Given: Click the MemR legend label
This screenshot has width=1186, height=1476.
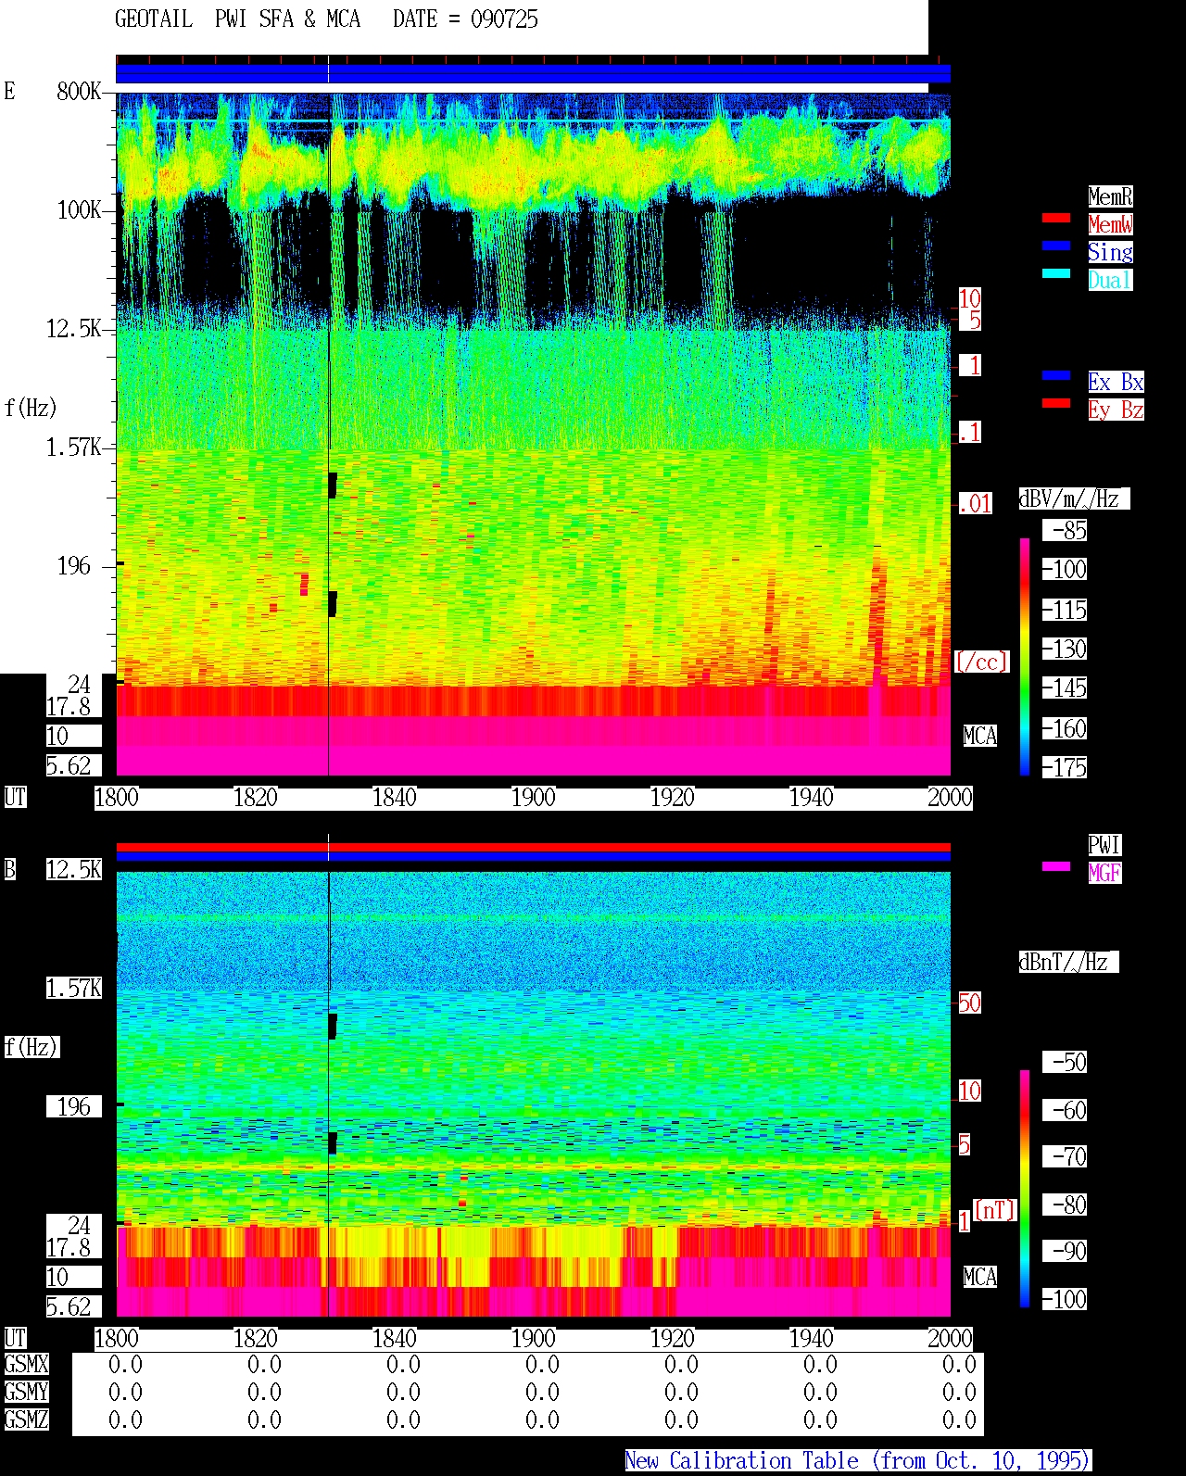Looking at the screenshot, I should (1110, 196).
